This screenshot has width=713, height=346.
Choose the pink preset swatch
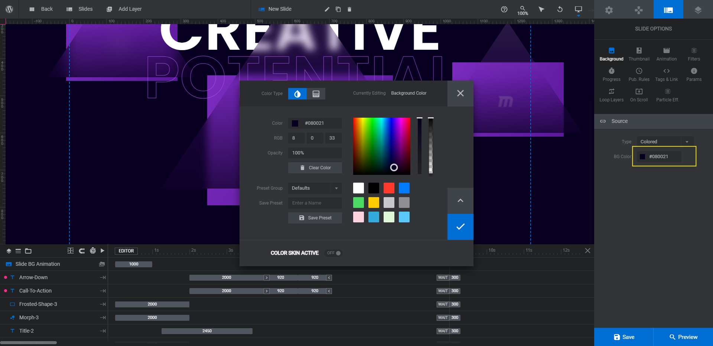[358, 217]
